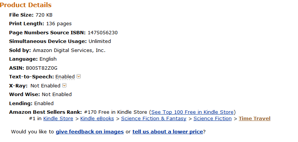Screen dimensions: 298x142
Task: Expand the Text-to-Speech info arrow icon
Action: (79, 76)
